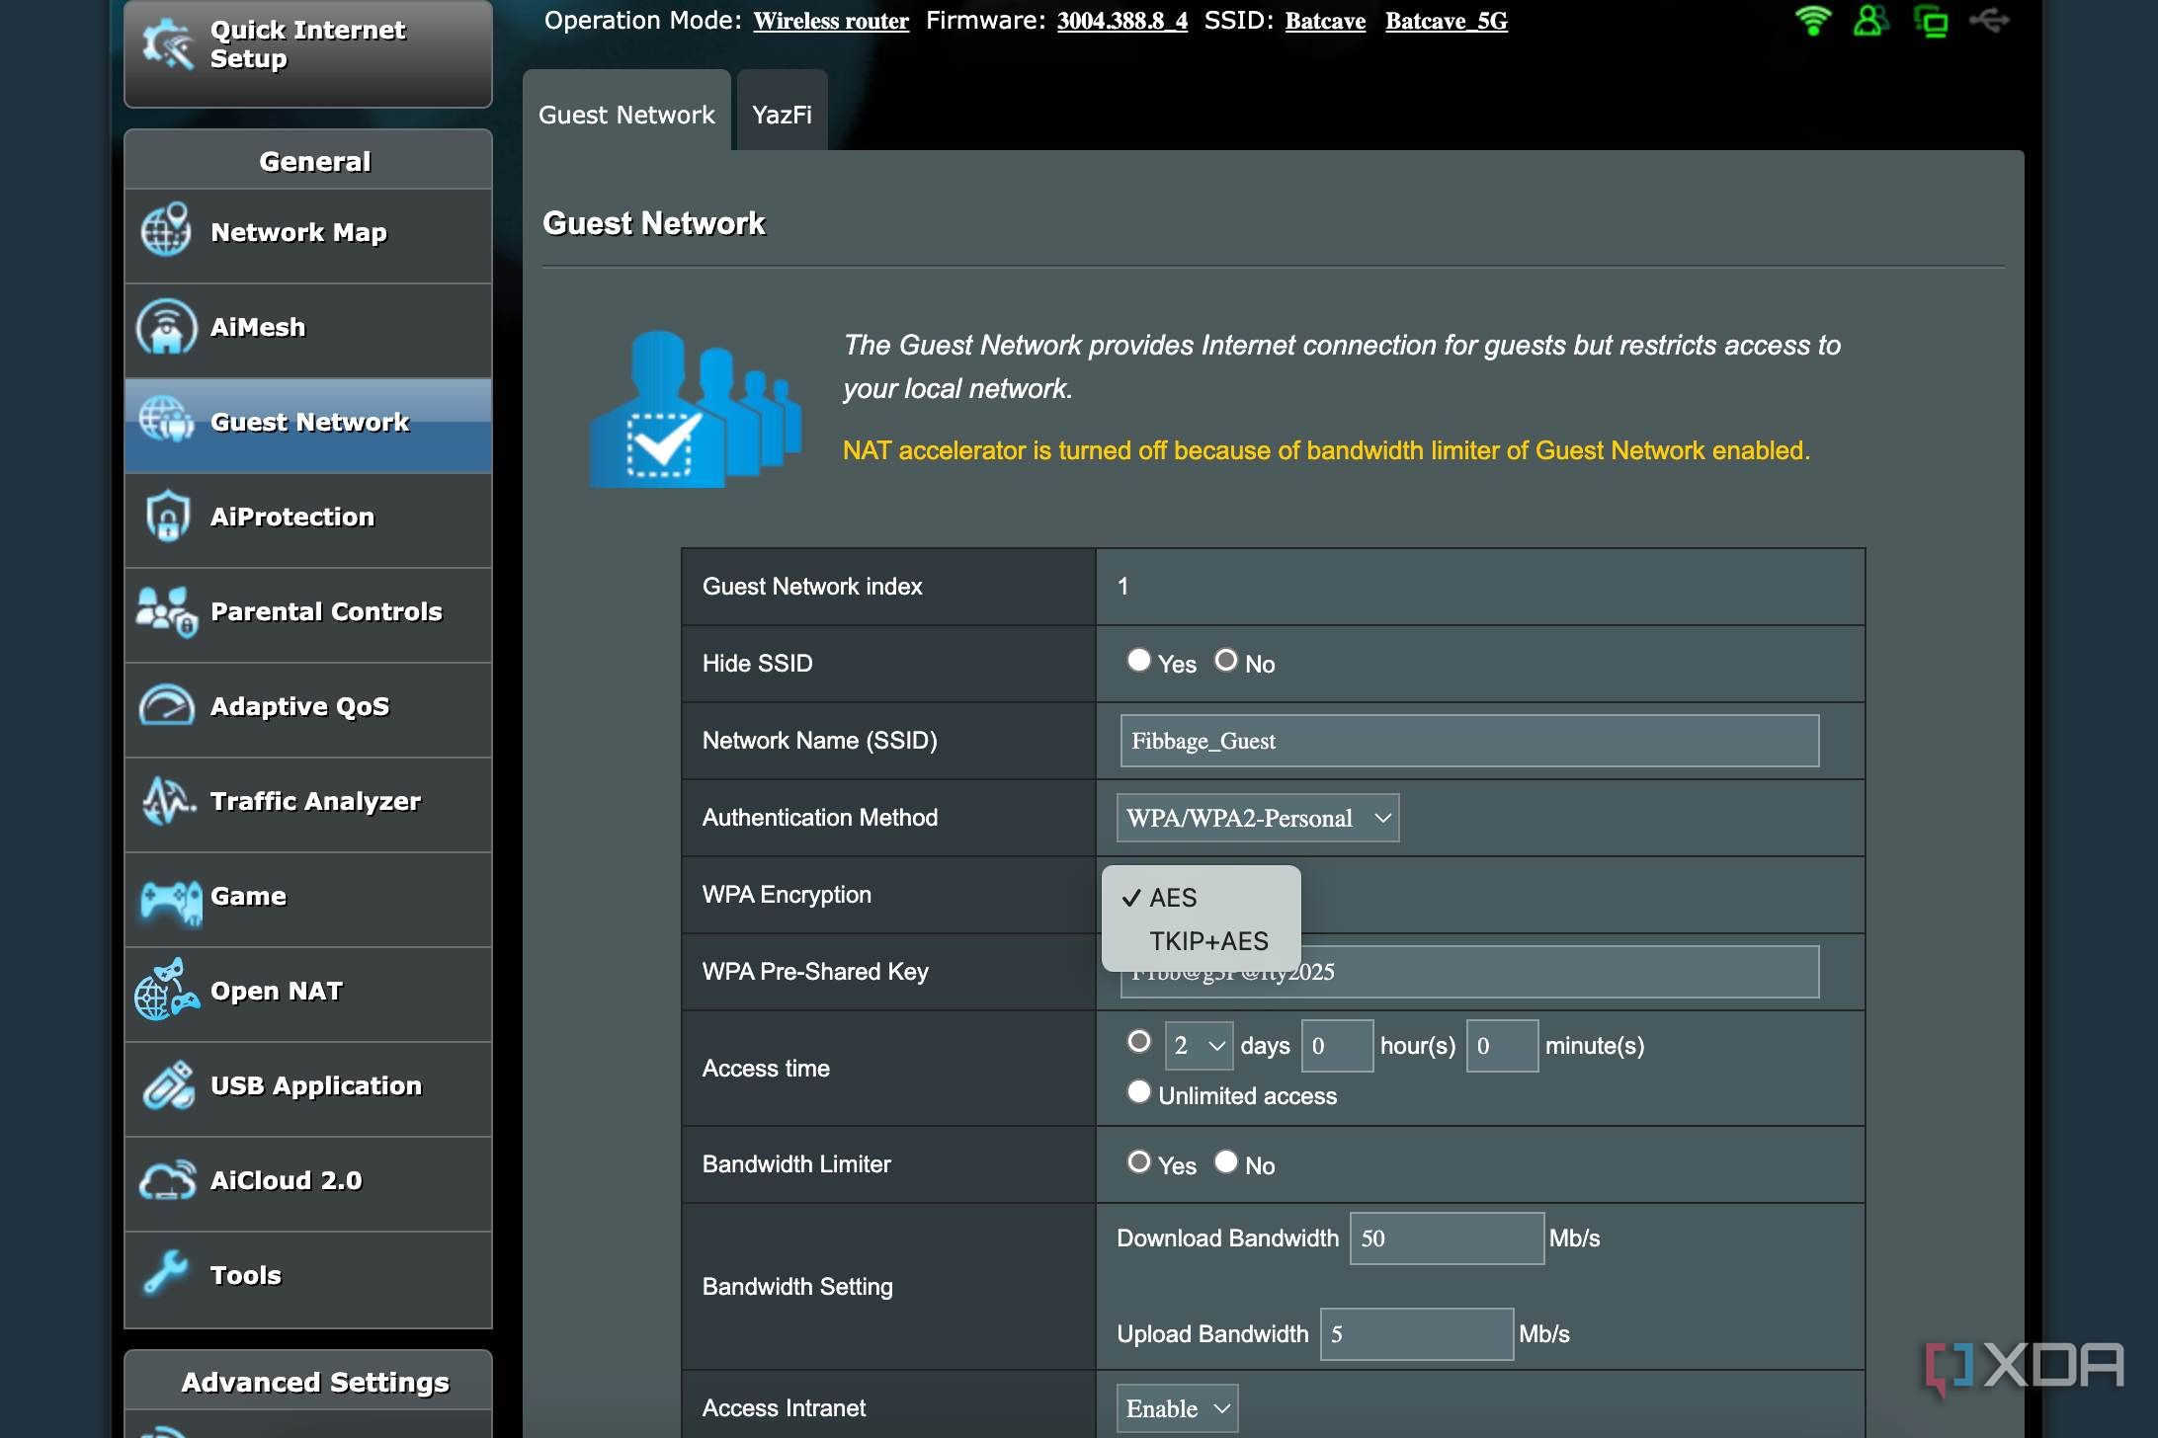Open Parental Controls
Image resolution: width=2158 pixels, height=1438 pixels.
[326, 611]
